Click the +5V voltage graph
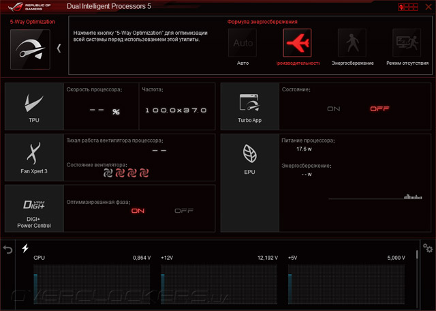The image size is (436, 311). click(x=347, y=284)
